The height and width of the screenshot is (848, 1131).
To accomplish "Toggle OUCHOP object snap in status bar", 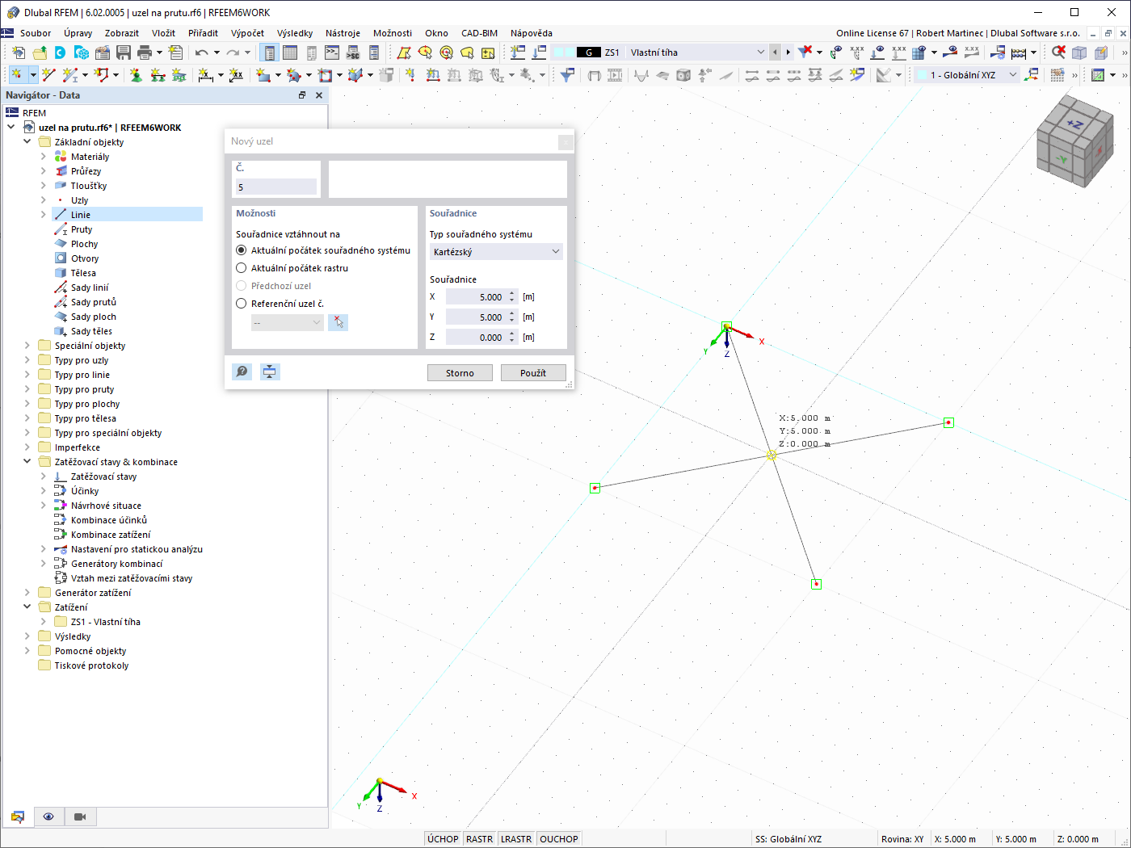I will tap(559, 839).
